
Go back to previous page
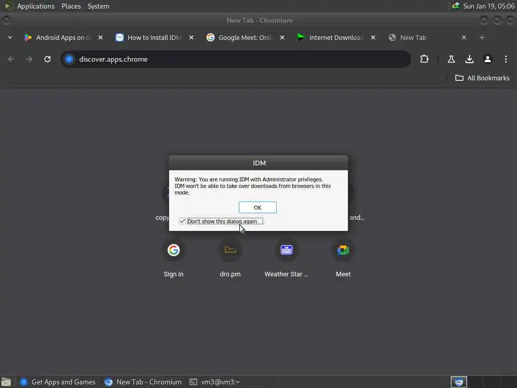(11, 59)
